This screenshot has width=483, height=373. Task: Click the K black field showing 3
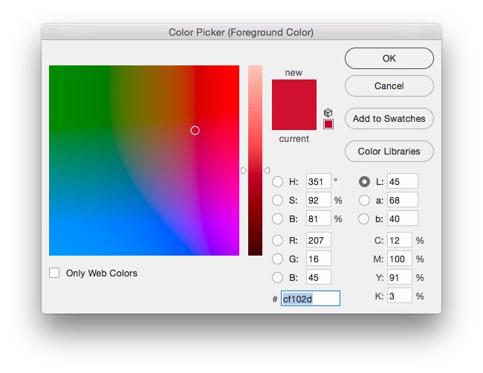(400, 296)
